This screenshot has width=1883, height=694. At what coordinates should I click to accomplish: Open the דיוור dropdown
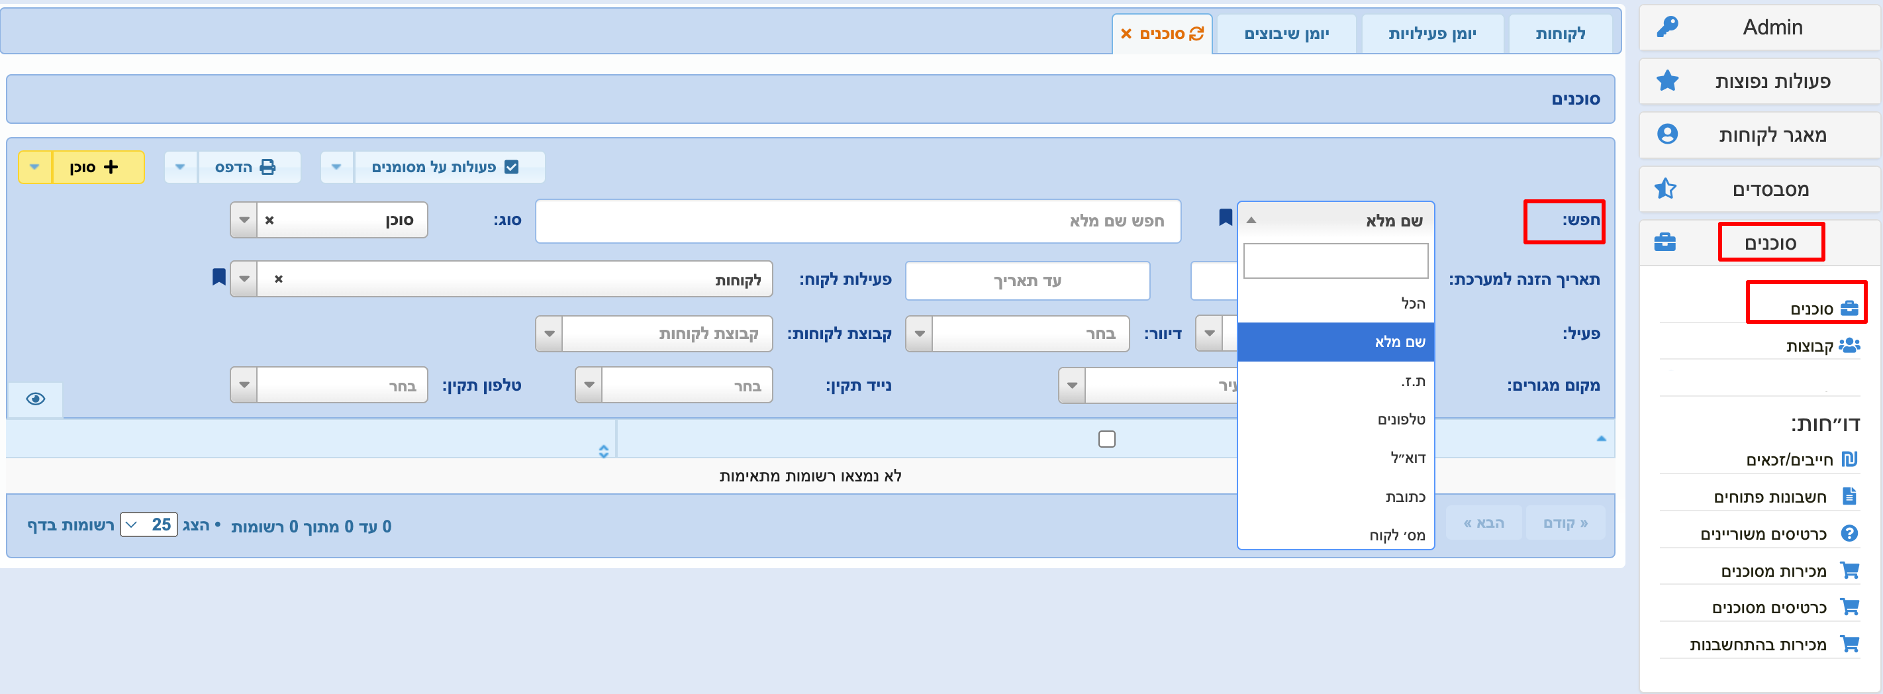pyautogui.click(x=1017, y=334)
